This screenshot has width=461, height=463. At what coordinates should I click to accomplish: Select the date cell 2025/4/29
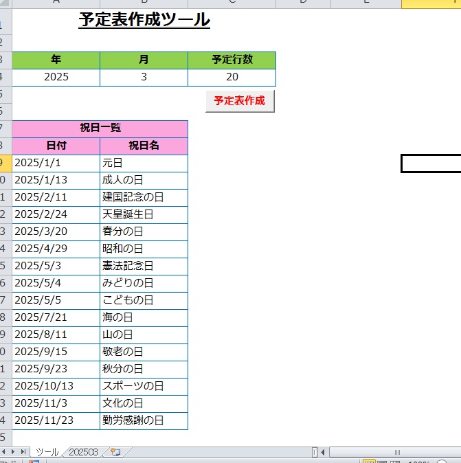point(56,249)
